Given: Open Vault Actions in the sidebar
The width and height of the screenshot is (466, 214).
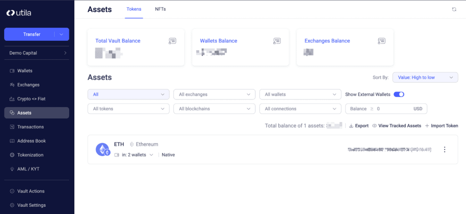Looking at the screenshot, I should (x=36, y=191).
